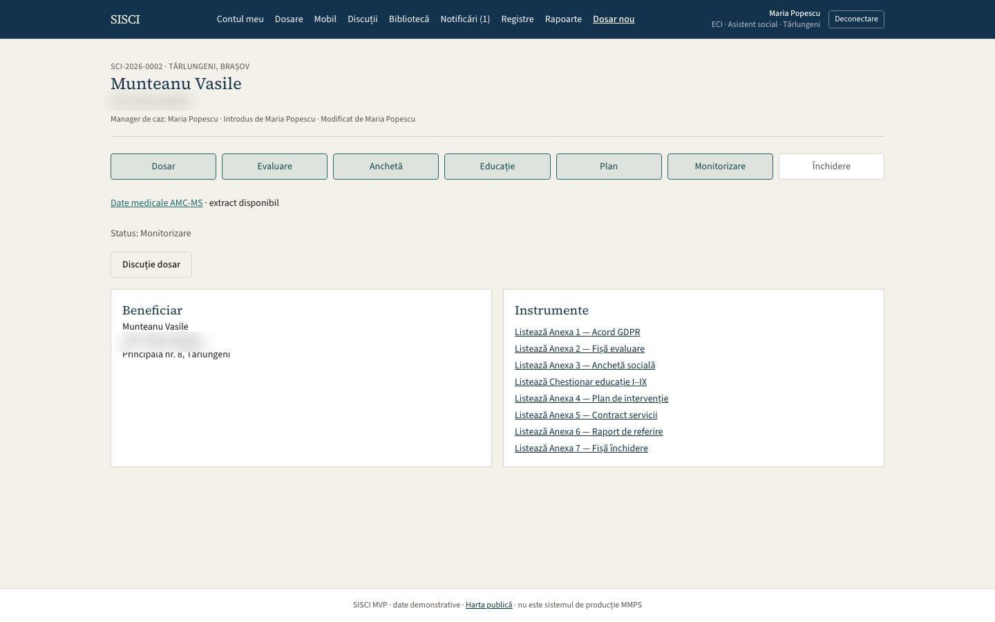The width and height of the screenshot is (995, 622).
Task: Print Chestionar educație I–IX
Action: point(580,382)
